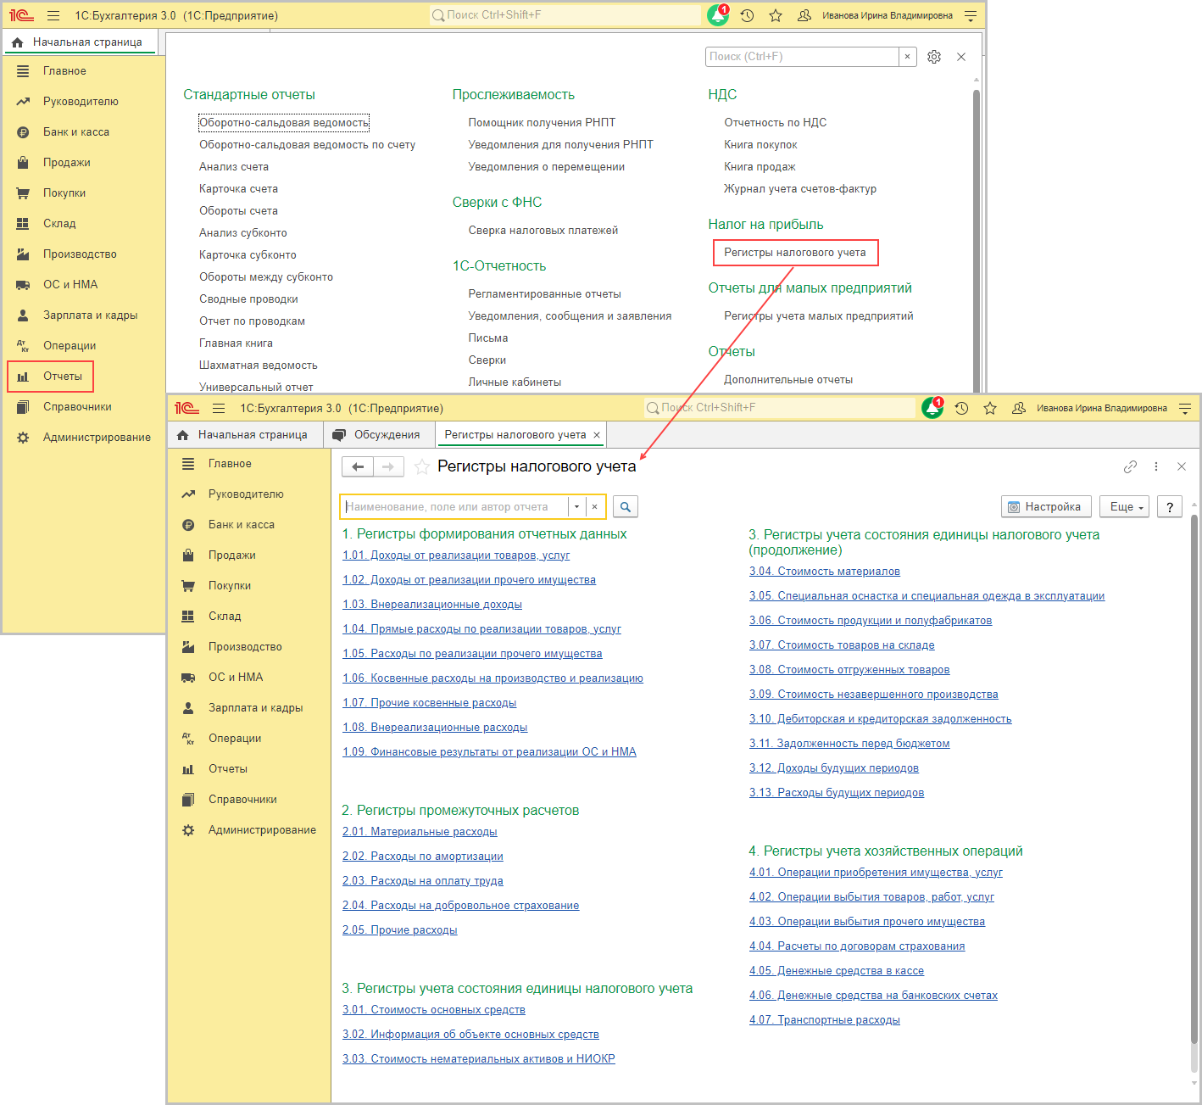Viewport: 1202px width, 1105px height.
Task: Go back with left arrow button
Action: coord(358,466)
